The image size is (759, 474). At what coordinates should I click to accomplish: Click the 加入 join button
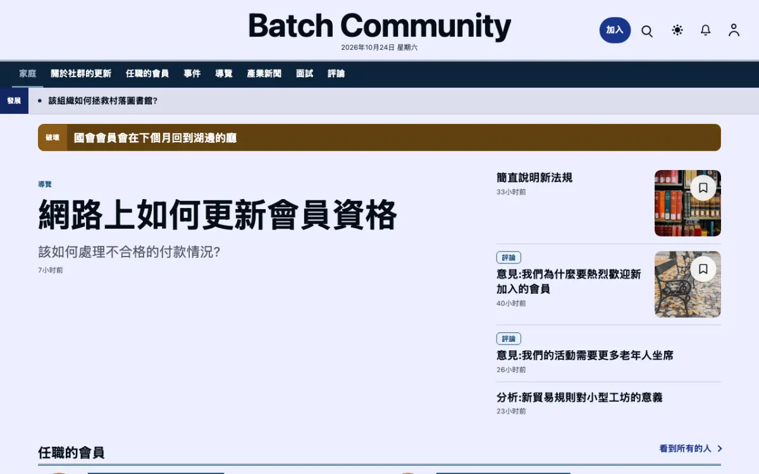coord(615,30)
